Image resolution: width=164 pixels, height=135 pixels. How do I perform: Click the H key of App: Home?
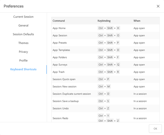click(x=118, y=28)
